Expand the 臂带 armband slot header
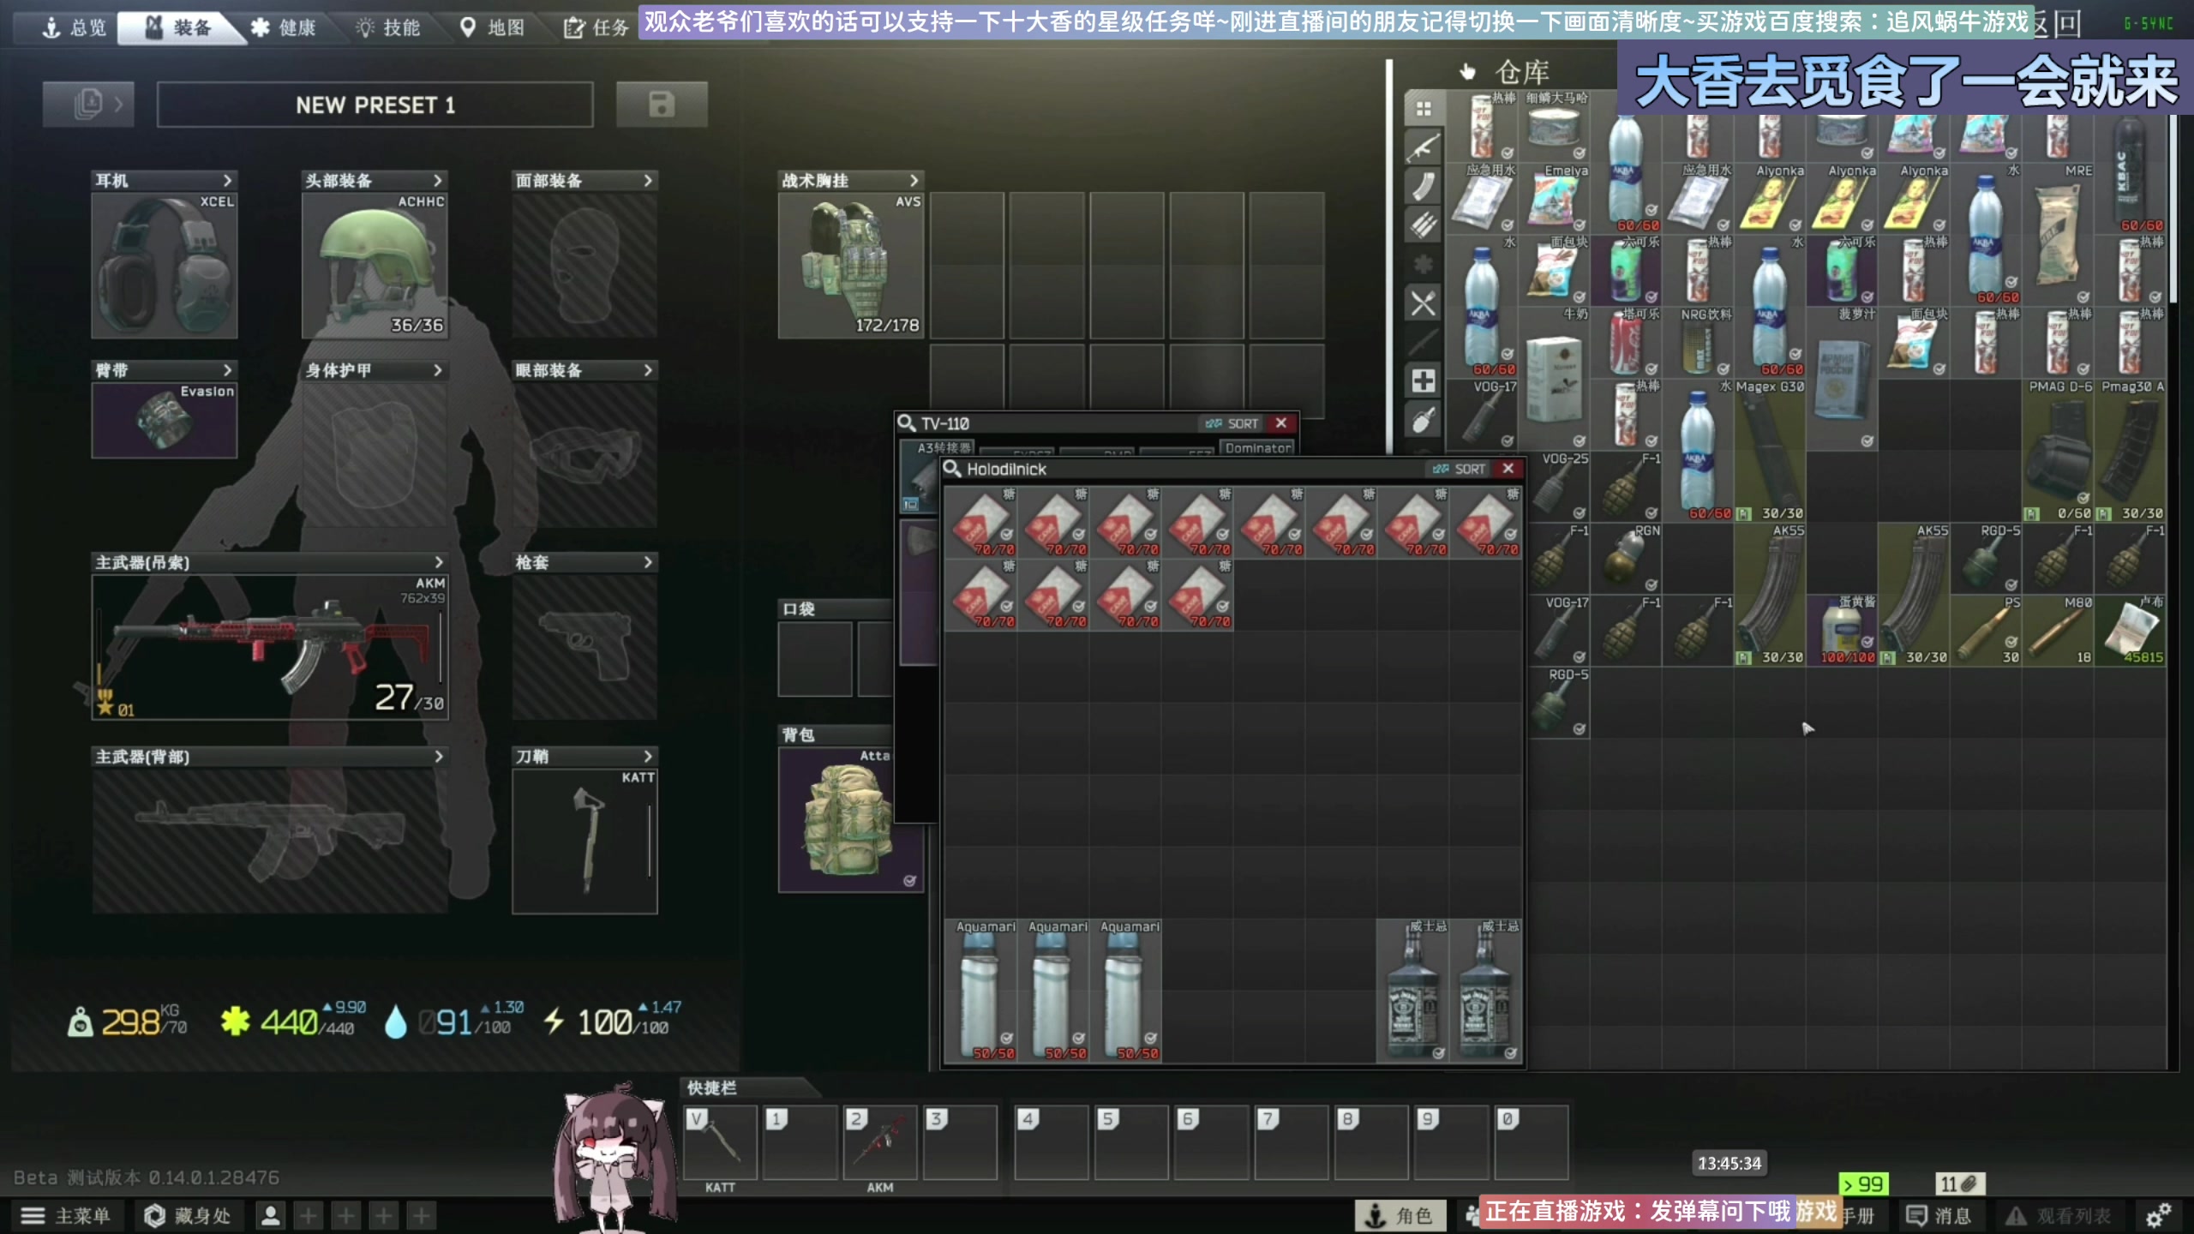Image resolution: width=2194 pixels, height=1234 pixels. [x=165, y=370]
